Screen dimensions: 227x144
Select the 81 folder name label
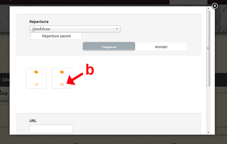tap(62, 84)
